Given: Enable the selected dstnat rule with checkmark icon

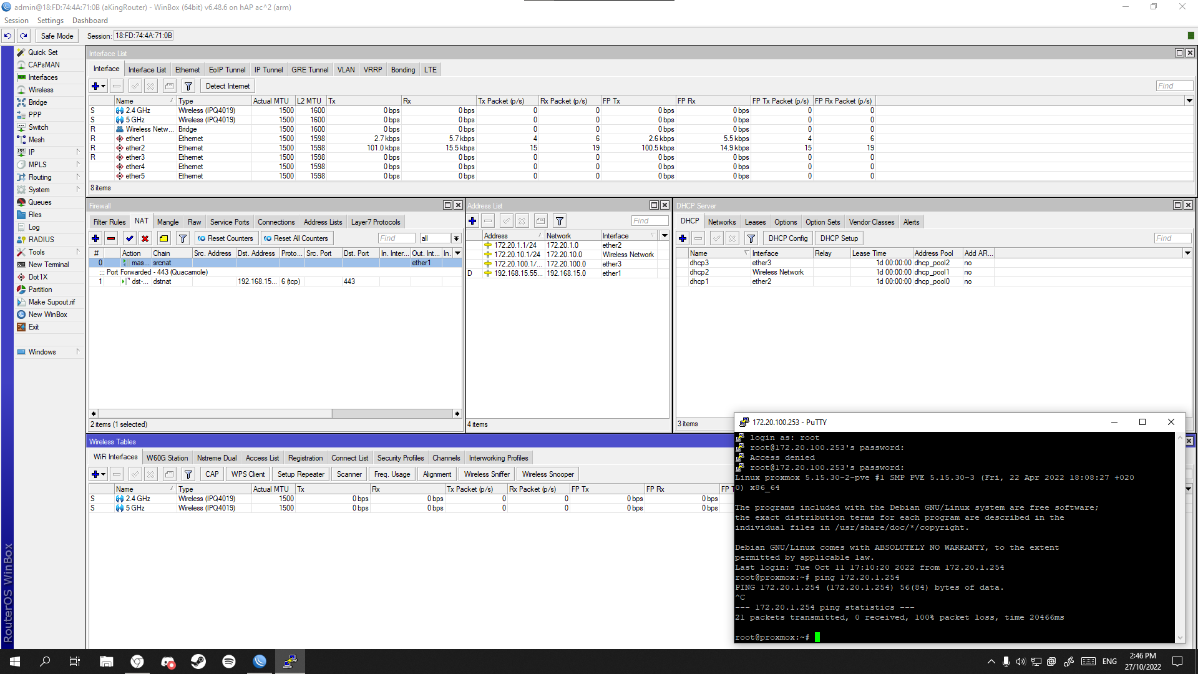Looking at the screenshot, I should [x=129, y=238].
